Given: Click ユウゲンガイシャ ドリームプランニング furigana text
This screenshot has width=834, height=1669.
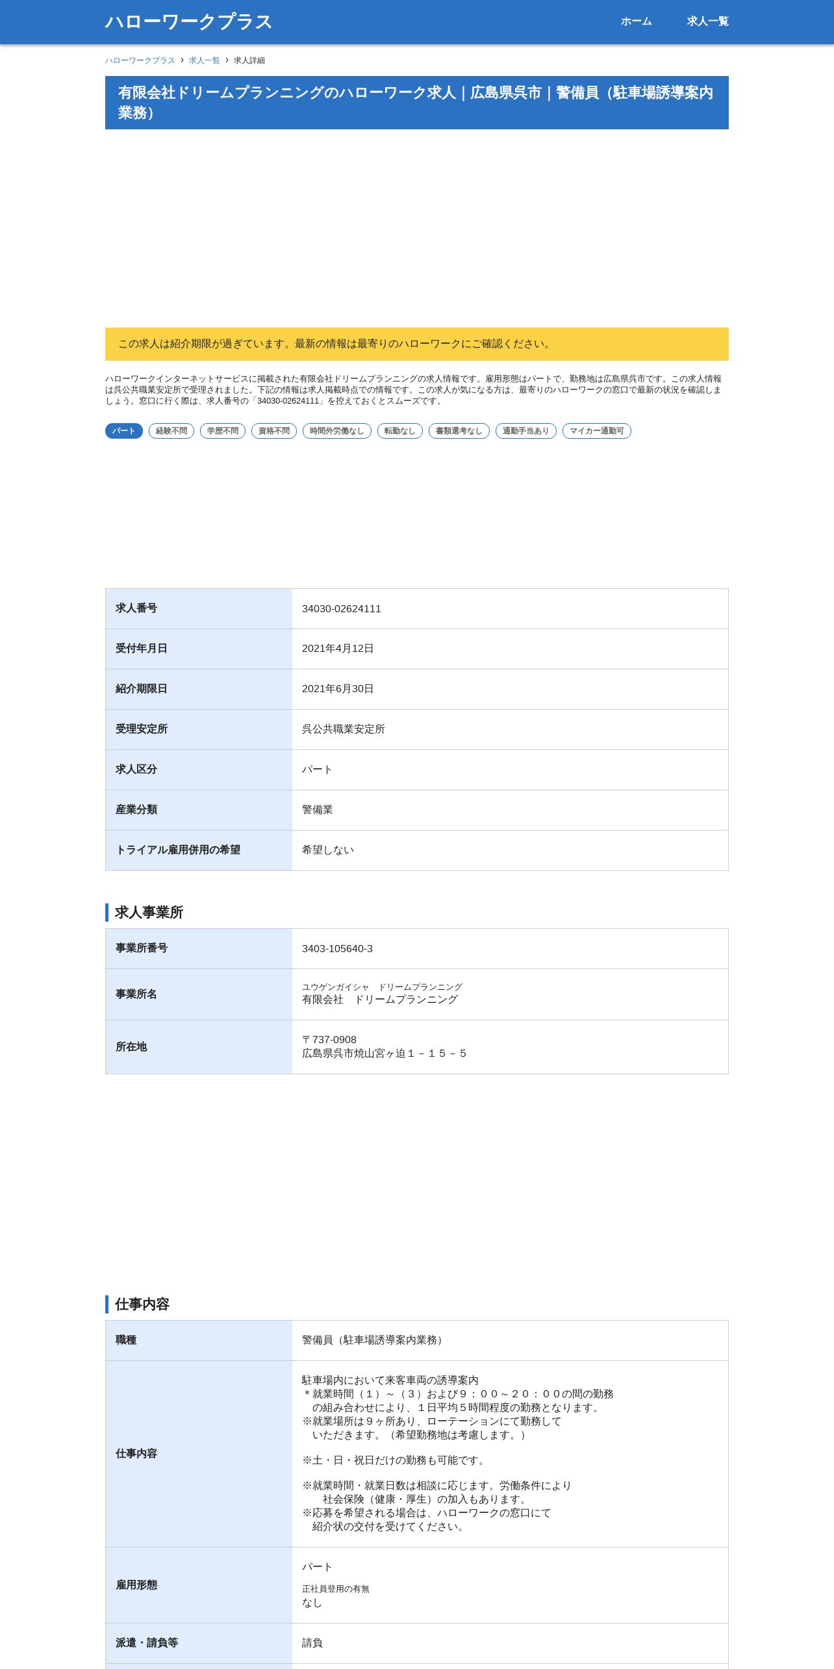Looking at the screenshot, I should tap(383, 987).
